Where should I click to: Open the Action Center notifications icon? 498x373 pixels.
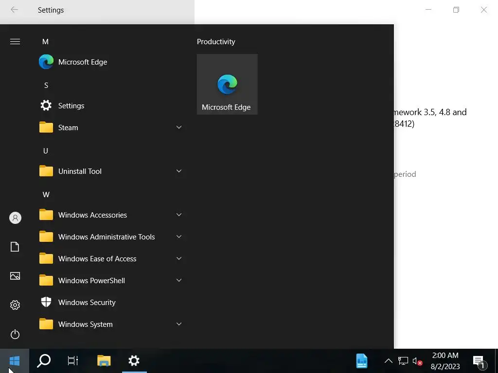[x=480, y=361]
